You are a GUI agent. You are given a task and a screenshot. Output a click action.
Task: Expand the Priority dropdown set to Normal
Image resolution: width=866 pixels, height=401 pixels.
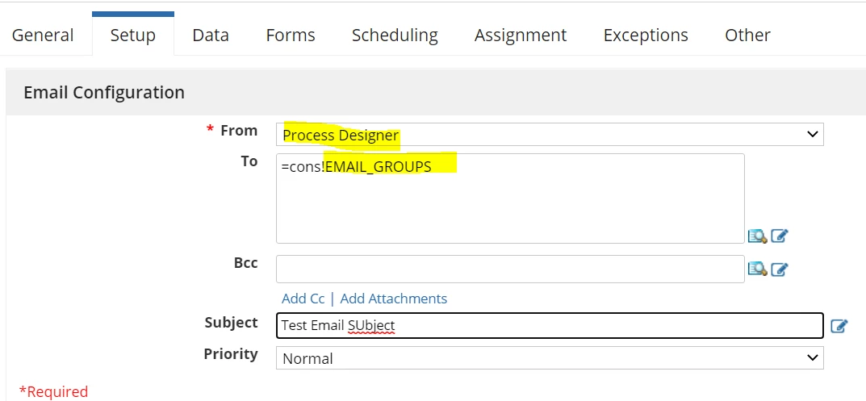pos(550,358)
